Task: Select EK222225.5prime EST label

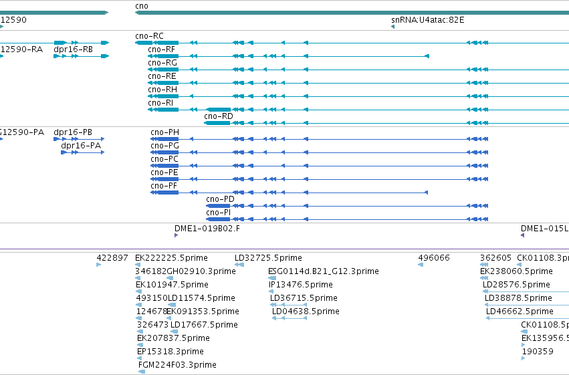Action: point(171,258)
